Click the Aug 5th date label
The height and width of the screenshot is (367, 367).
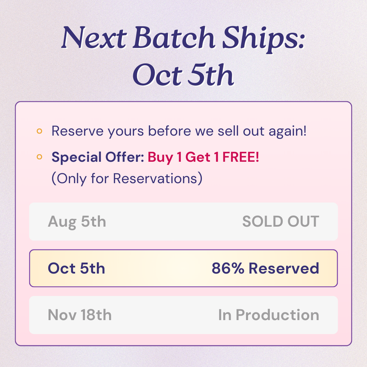point(77,222)
